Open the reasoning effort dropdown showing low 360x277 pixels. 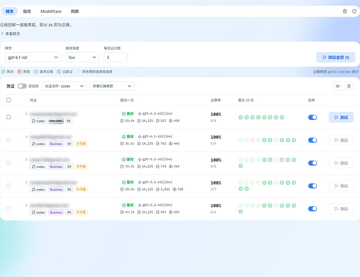82,57
